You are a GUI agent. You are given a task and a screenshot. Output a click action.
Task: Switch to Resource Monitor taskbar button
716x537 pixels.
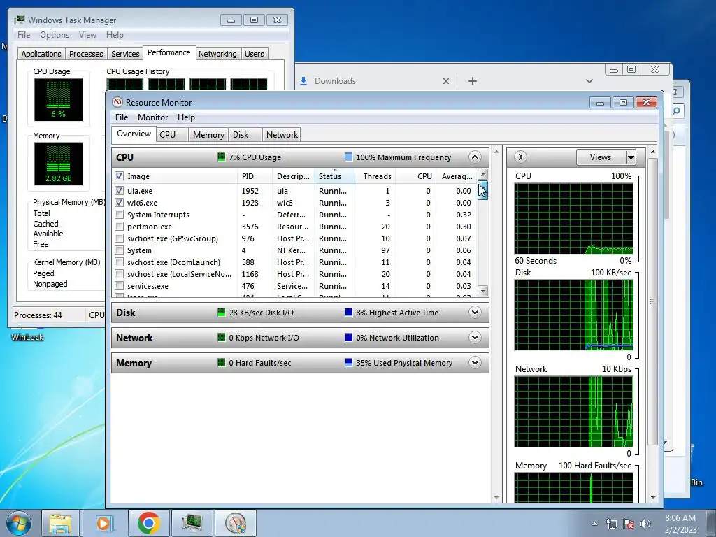[236, 523]
